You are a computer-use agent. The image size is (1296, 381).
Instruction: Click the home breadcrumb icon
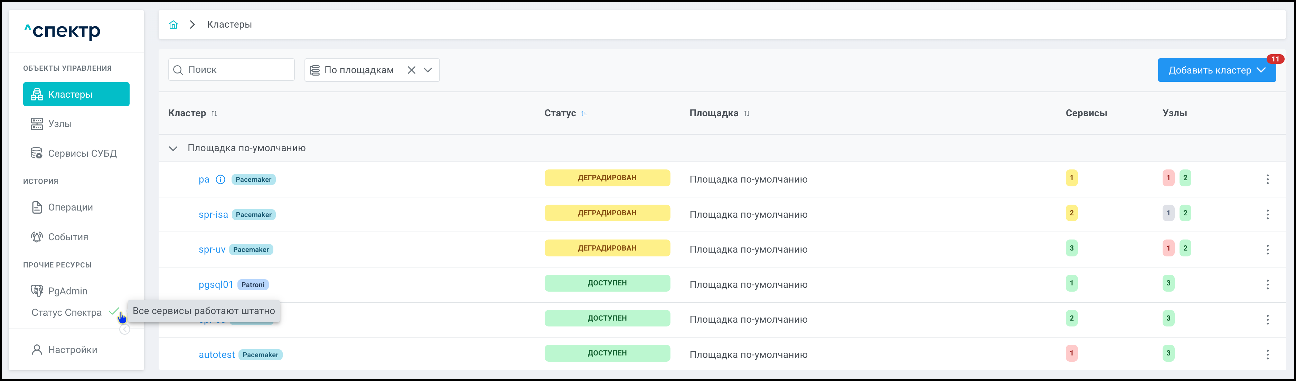[x=173, y=25]
